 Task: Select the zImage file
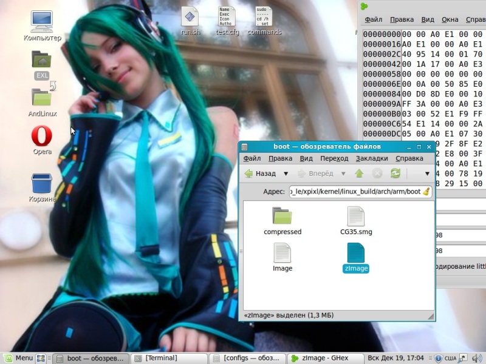click(355, 257)
